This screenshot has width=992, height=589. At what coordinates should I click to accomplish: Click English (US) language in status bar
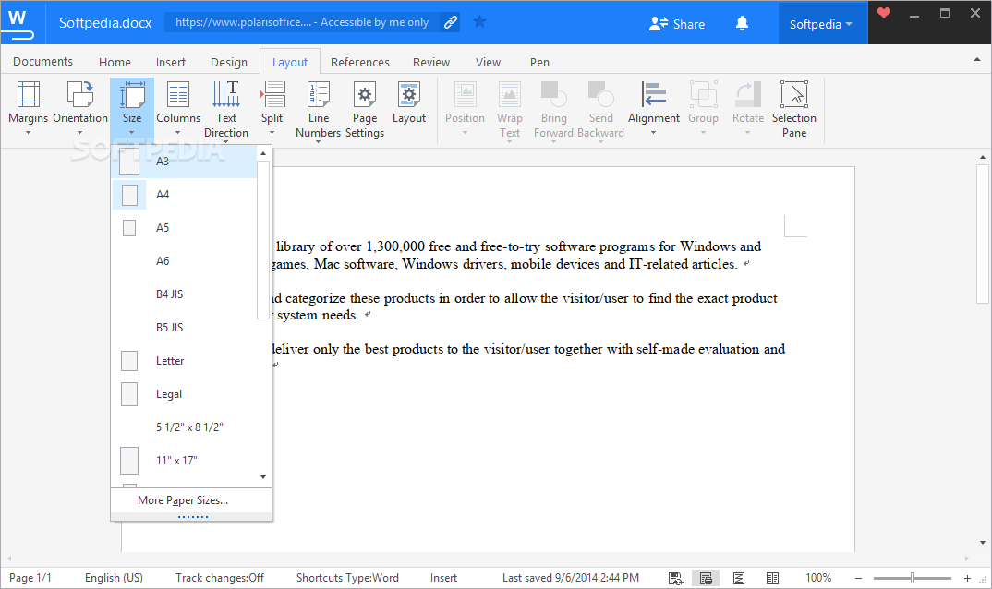114,578
